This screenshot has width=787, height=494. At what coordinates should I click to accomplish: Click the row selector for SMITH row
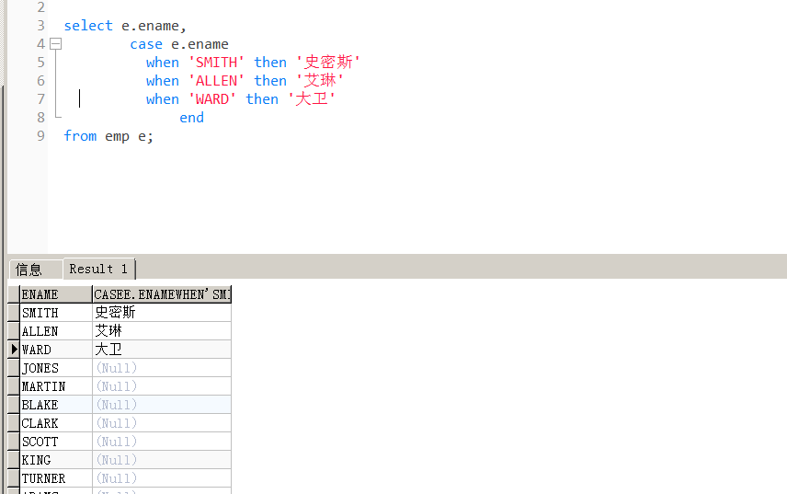pyautogui.click(x=14, y=313)
